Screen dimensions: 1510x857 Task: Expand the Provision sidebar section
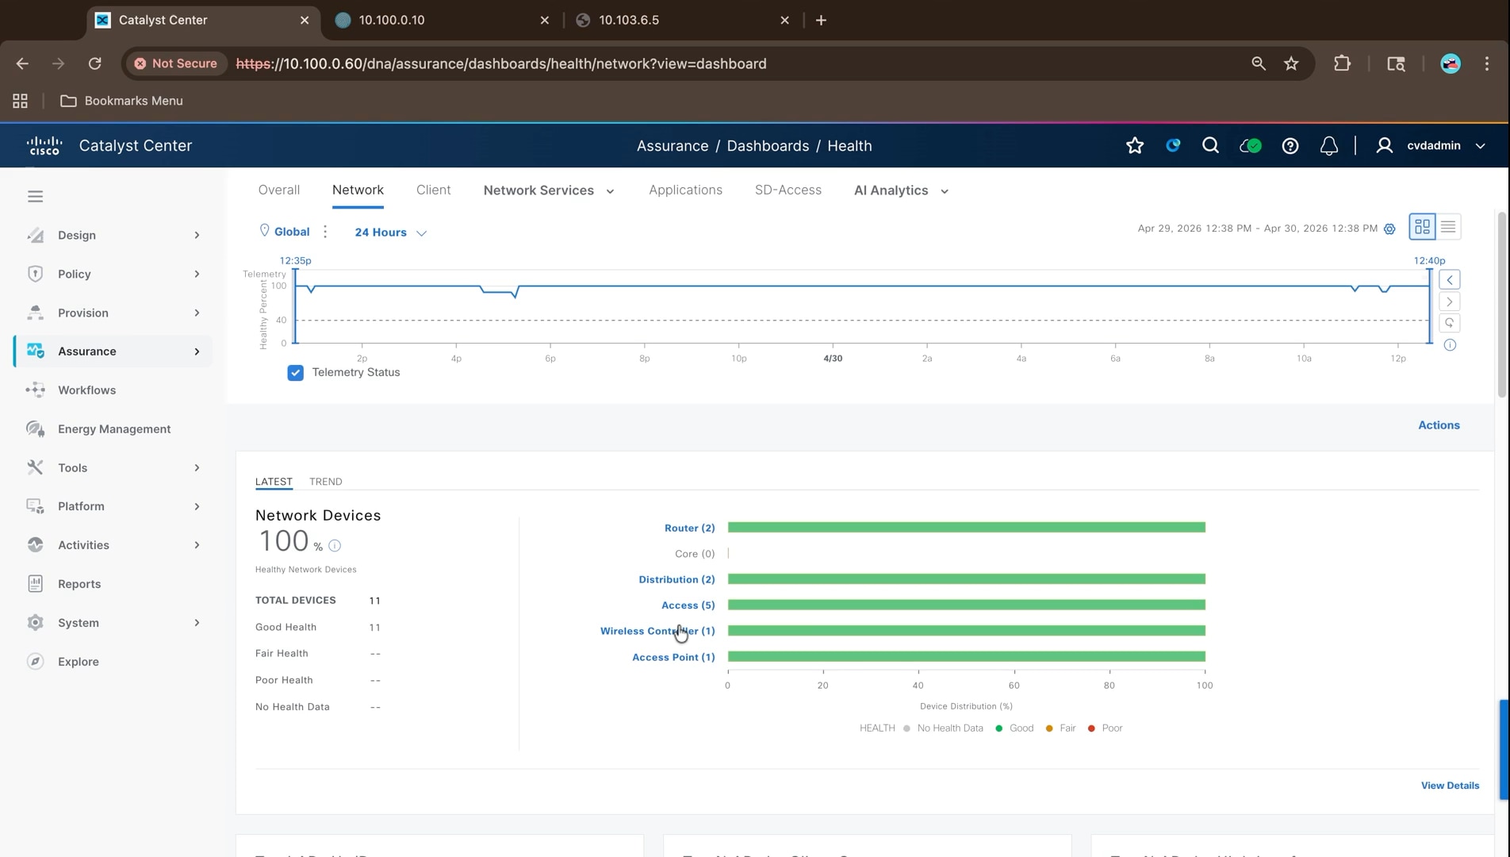(x=113, y=313)
